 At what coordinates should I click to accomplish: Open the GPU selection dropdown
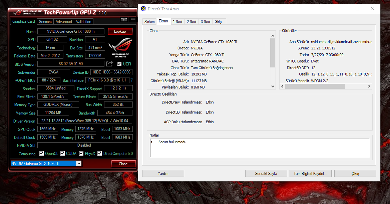click(79, 164)
